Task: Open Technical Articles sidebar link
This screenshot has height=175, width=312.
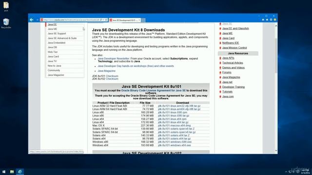Action: tap(233, 63)
